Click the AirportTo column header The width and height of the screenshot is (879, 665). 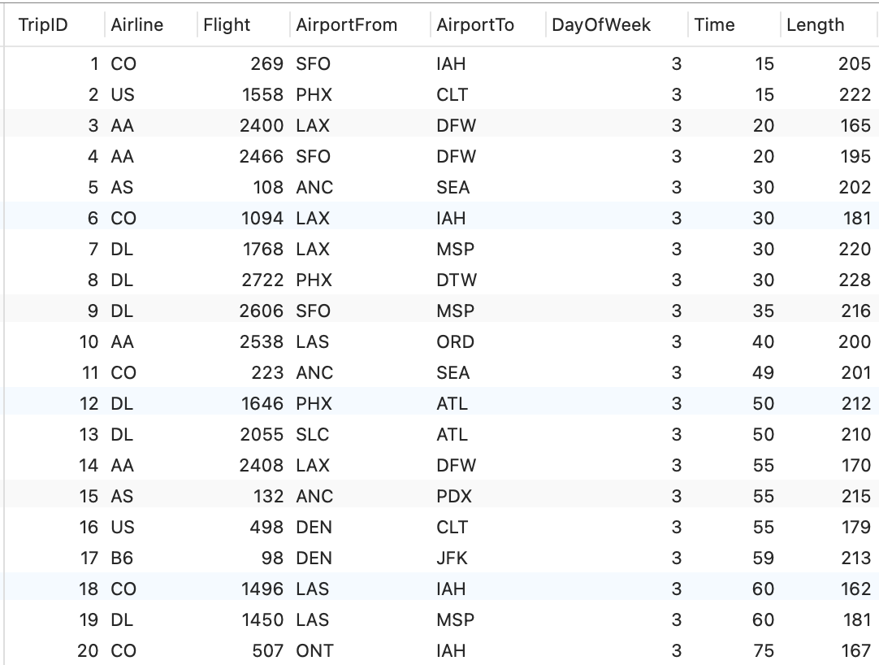point(475,25)
